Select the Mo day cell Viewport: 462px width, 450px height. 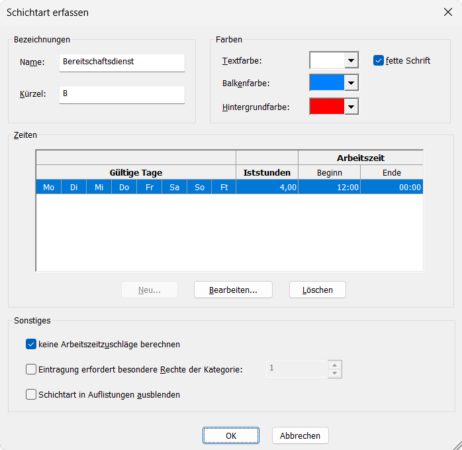click(48, 187)
